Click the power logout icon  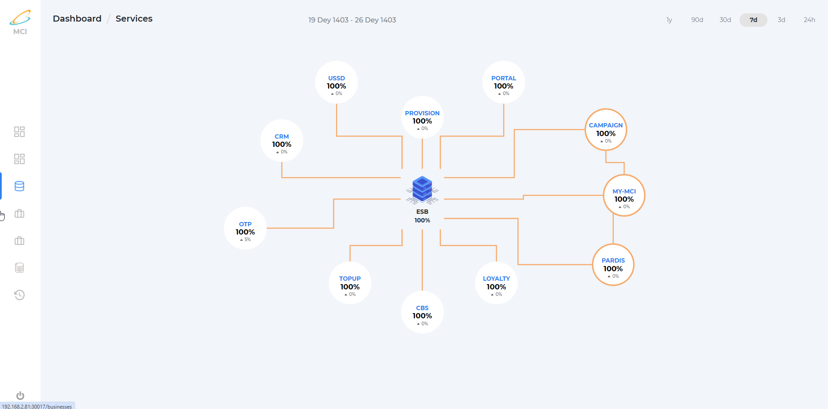click(x=20, y=396)
